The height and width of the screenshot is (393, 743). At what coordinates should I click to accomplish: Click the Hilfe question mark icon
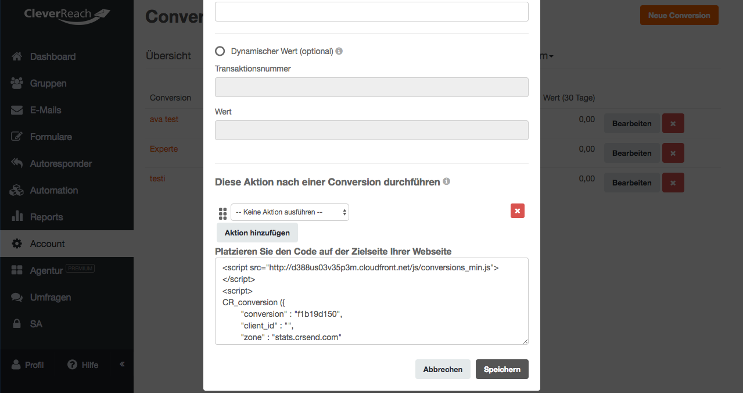73,365
